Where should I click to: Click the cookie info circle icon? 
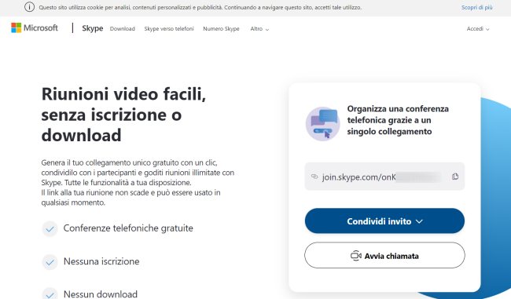pos(29,7)
